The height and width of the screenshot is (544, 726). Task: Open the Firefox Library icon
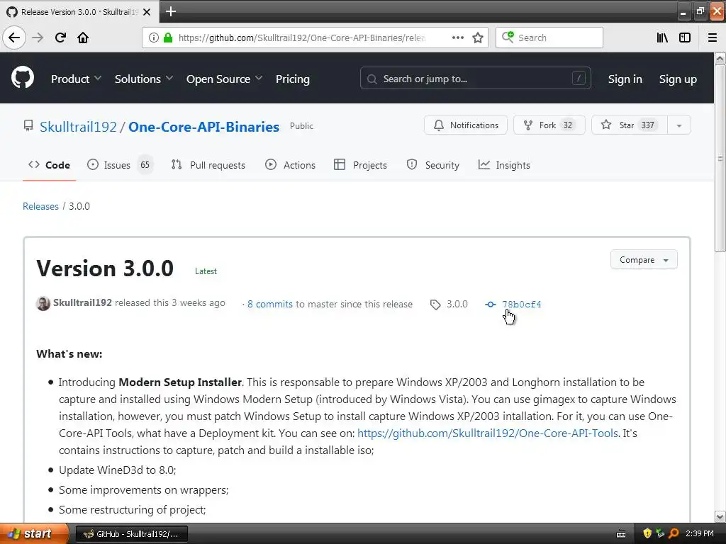click(x=662, y=38)
